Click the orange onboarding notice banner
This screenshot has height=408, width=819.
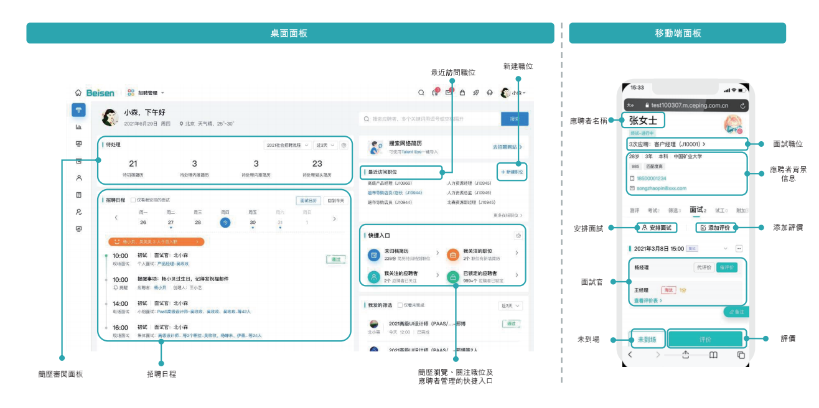click(x=157, y=241)
